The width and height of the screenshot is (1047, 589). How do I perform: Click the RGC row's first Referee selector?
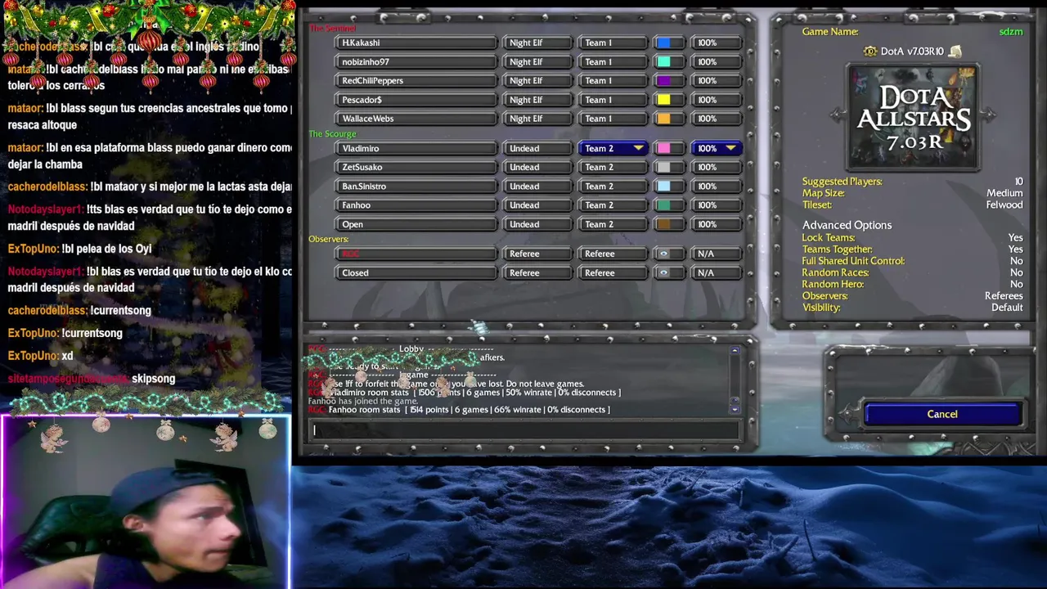tap(537, 254)
